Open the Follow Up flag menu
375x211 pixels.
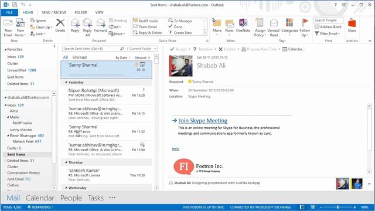click(x=305, y=28)
